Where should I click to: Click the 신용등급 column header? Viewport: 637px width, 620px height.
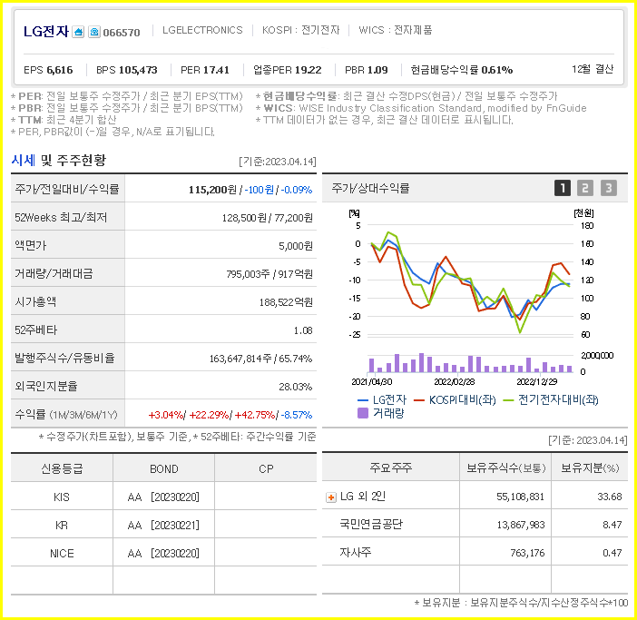(x=62, y=469)
